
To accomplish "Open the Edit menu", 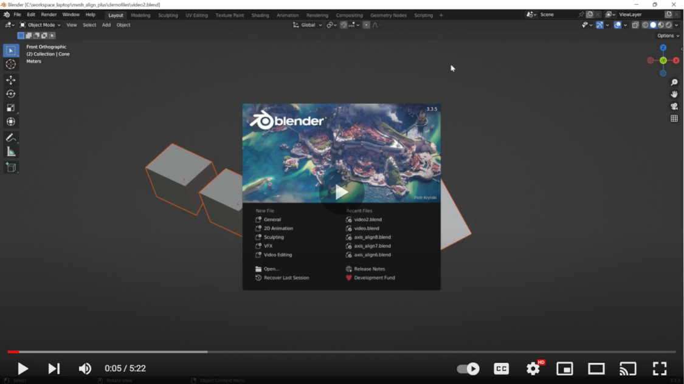I will pyautogui.click(x=31, y=15).
